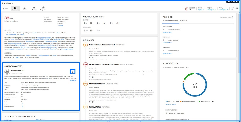This screenshot has height=122, width=241.
Task: Click the shield icon beside MuddyWater
Action: [x=73, y=72]
